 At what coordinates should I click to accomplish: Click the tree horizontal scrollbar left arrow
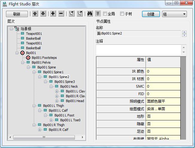tap(10, 137)
